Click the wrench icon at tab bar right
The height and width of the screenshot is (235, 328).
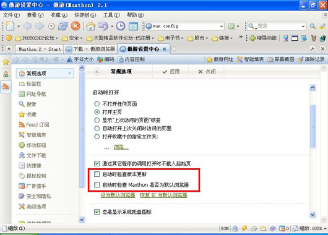pos(313,49)
